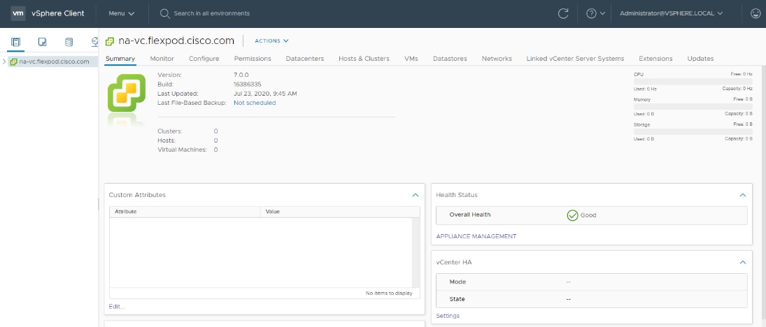Viewport: 766px width, 327px height.
Task: Collapse the Custom Attributes panel
Action: pos(416,195)
